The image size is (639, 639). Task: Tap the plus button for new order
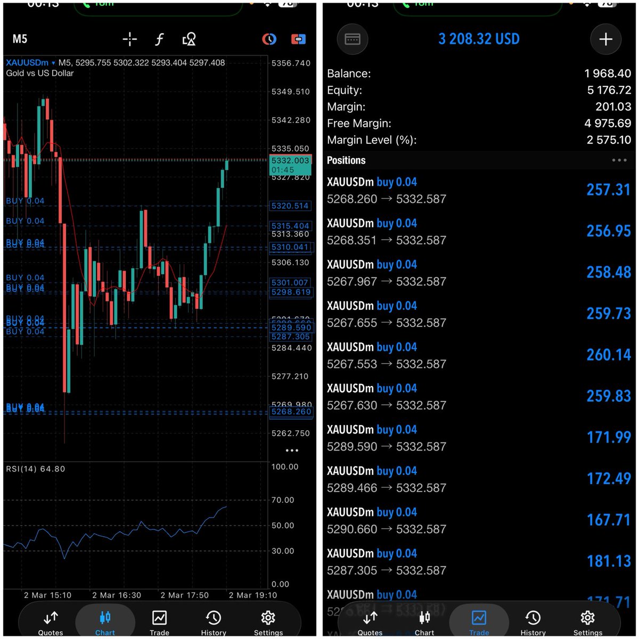point(606,39)
